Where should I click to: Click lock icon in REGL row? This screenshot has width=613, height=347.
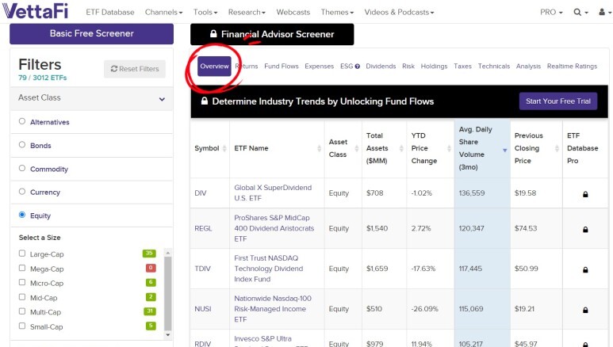tap(585, 230)
